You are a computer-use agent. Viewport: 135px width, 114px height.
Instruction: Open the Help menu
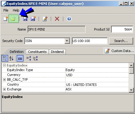pos(16,10)
